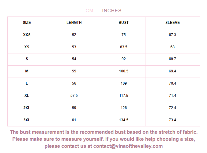The image size is (207, 153).
Task: Select the XL size row label
Action: pyautogui.click(x=27, y=96)
